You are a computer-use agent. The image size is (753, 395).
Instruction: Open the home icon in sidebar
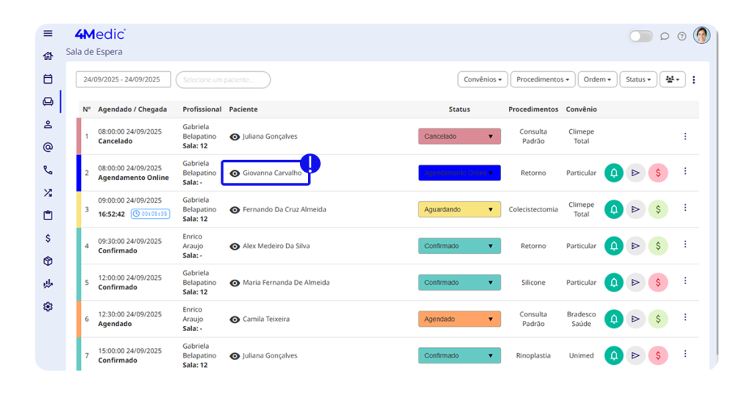[x=48, y=57]
